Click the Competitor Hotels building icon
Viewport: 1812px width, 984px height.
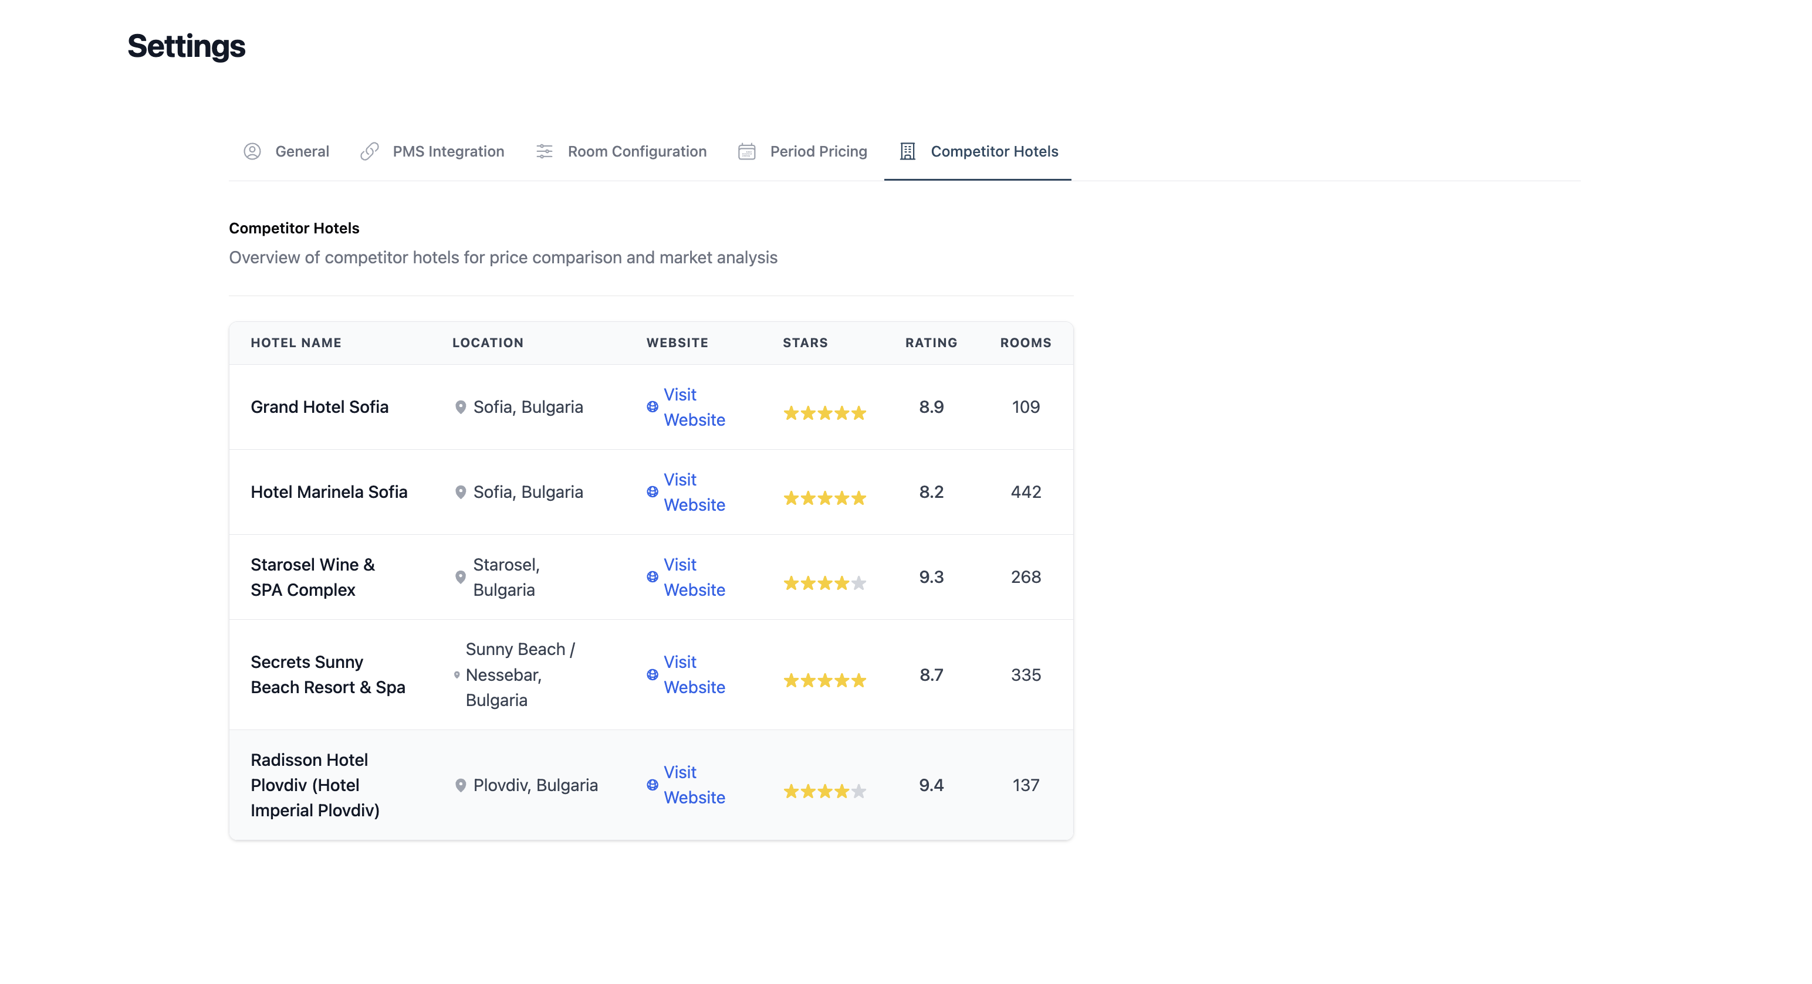click(x=907, y=151)
